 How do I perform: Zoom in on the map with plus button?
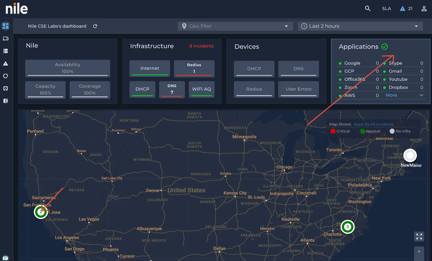pyautogui.click(x=419, y=252)
